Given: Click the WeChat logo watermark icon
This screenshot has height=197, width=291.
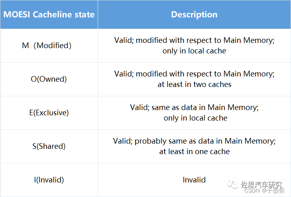Looking at the screenshot, I should point(233,185).
